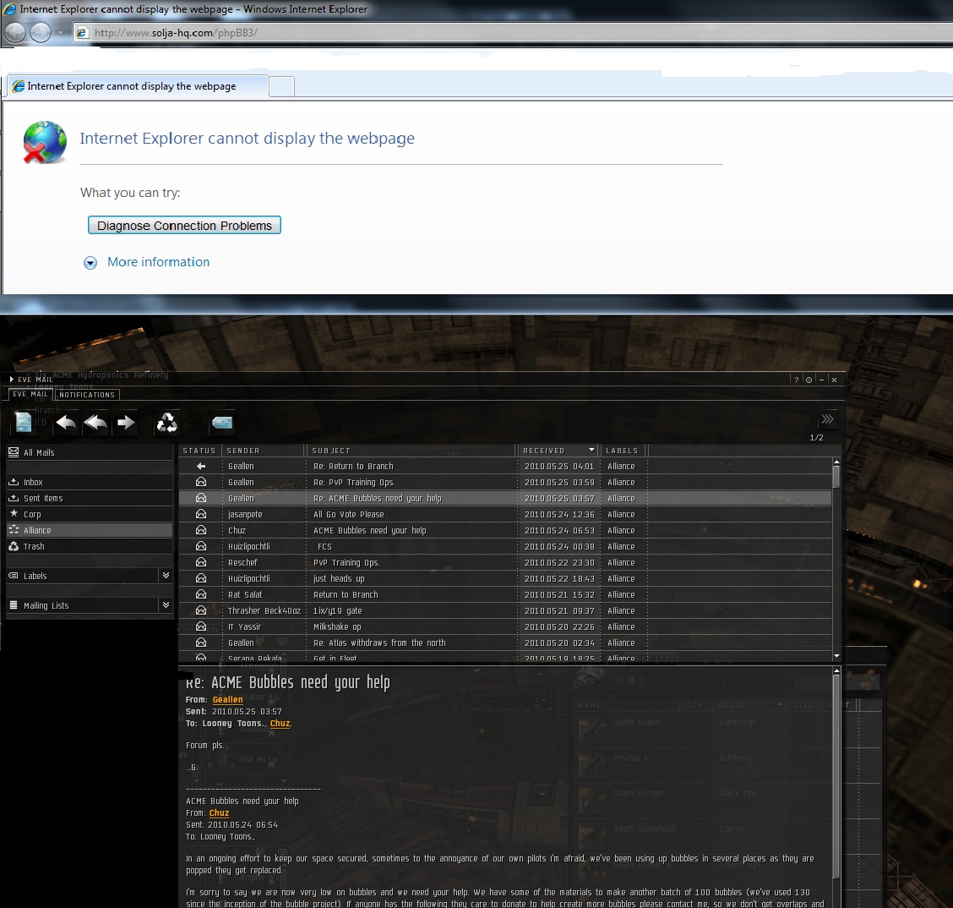Click the Internet Explorer logo in title bar
953x908 pixels.
[10, 9]
